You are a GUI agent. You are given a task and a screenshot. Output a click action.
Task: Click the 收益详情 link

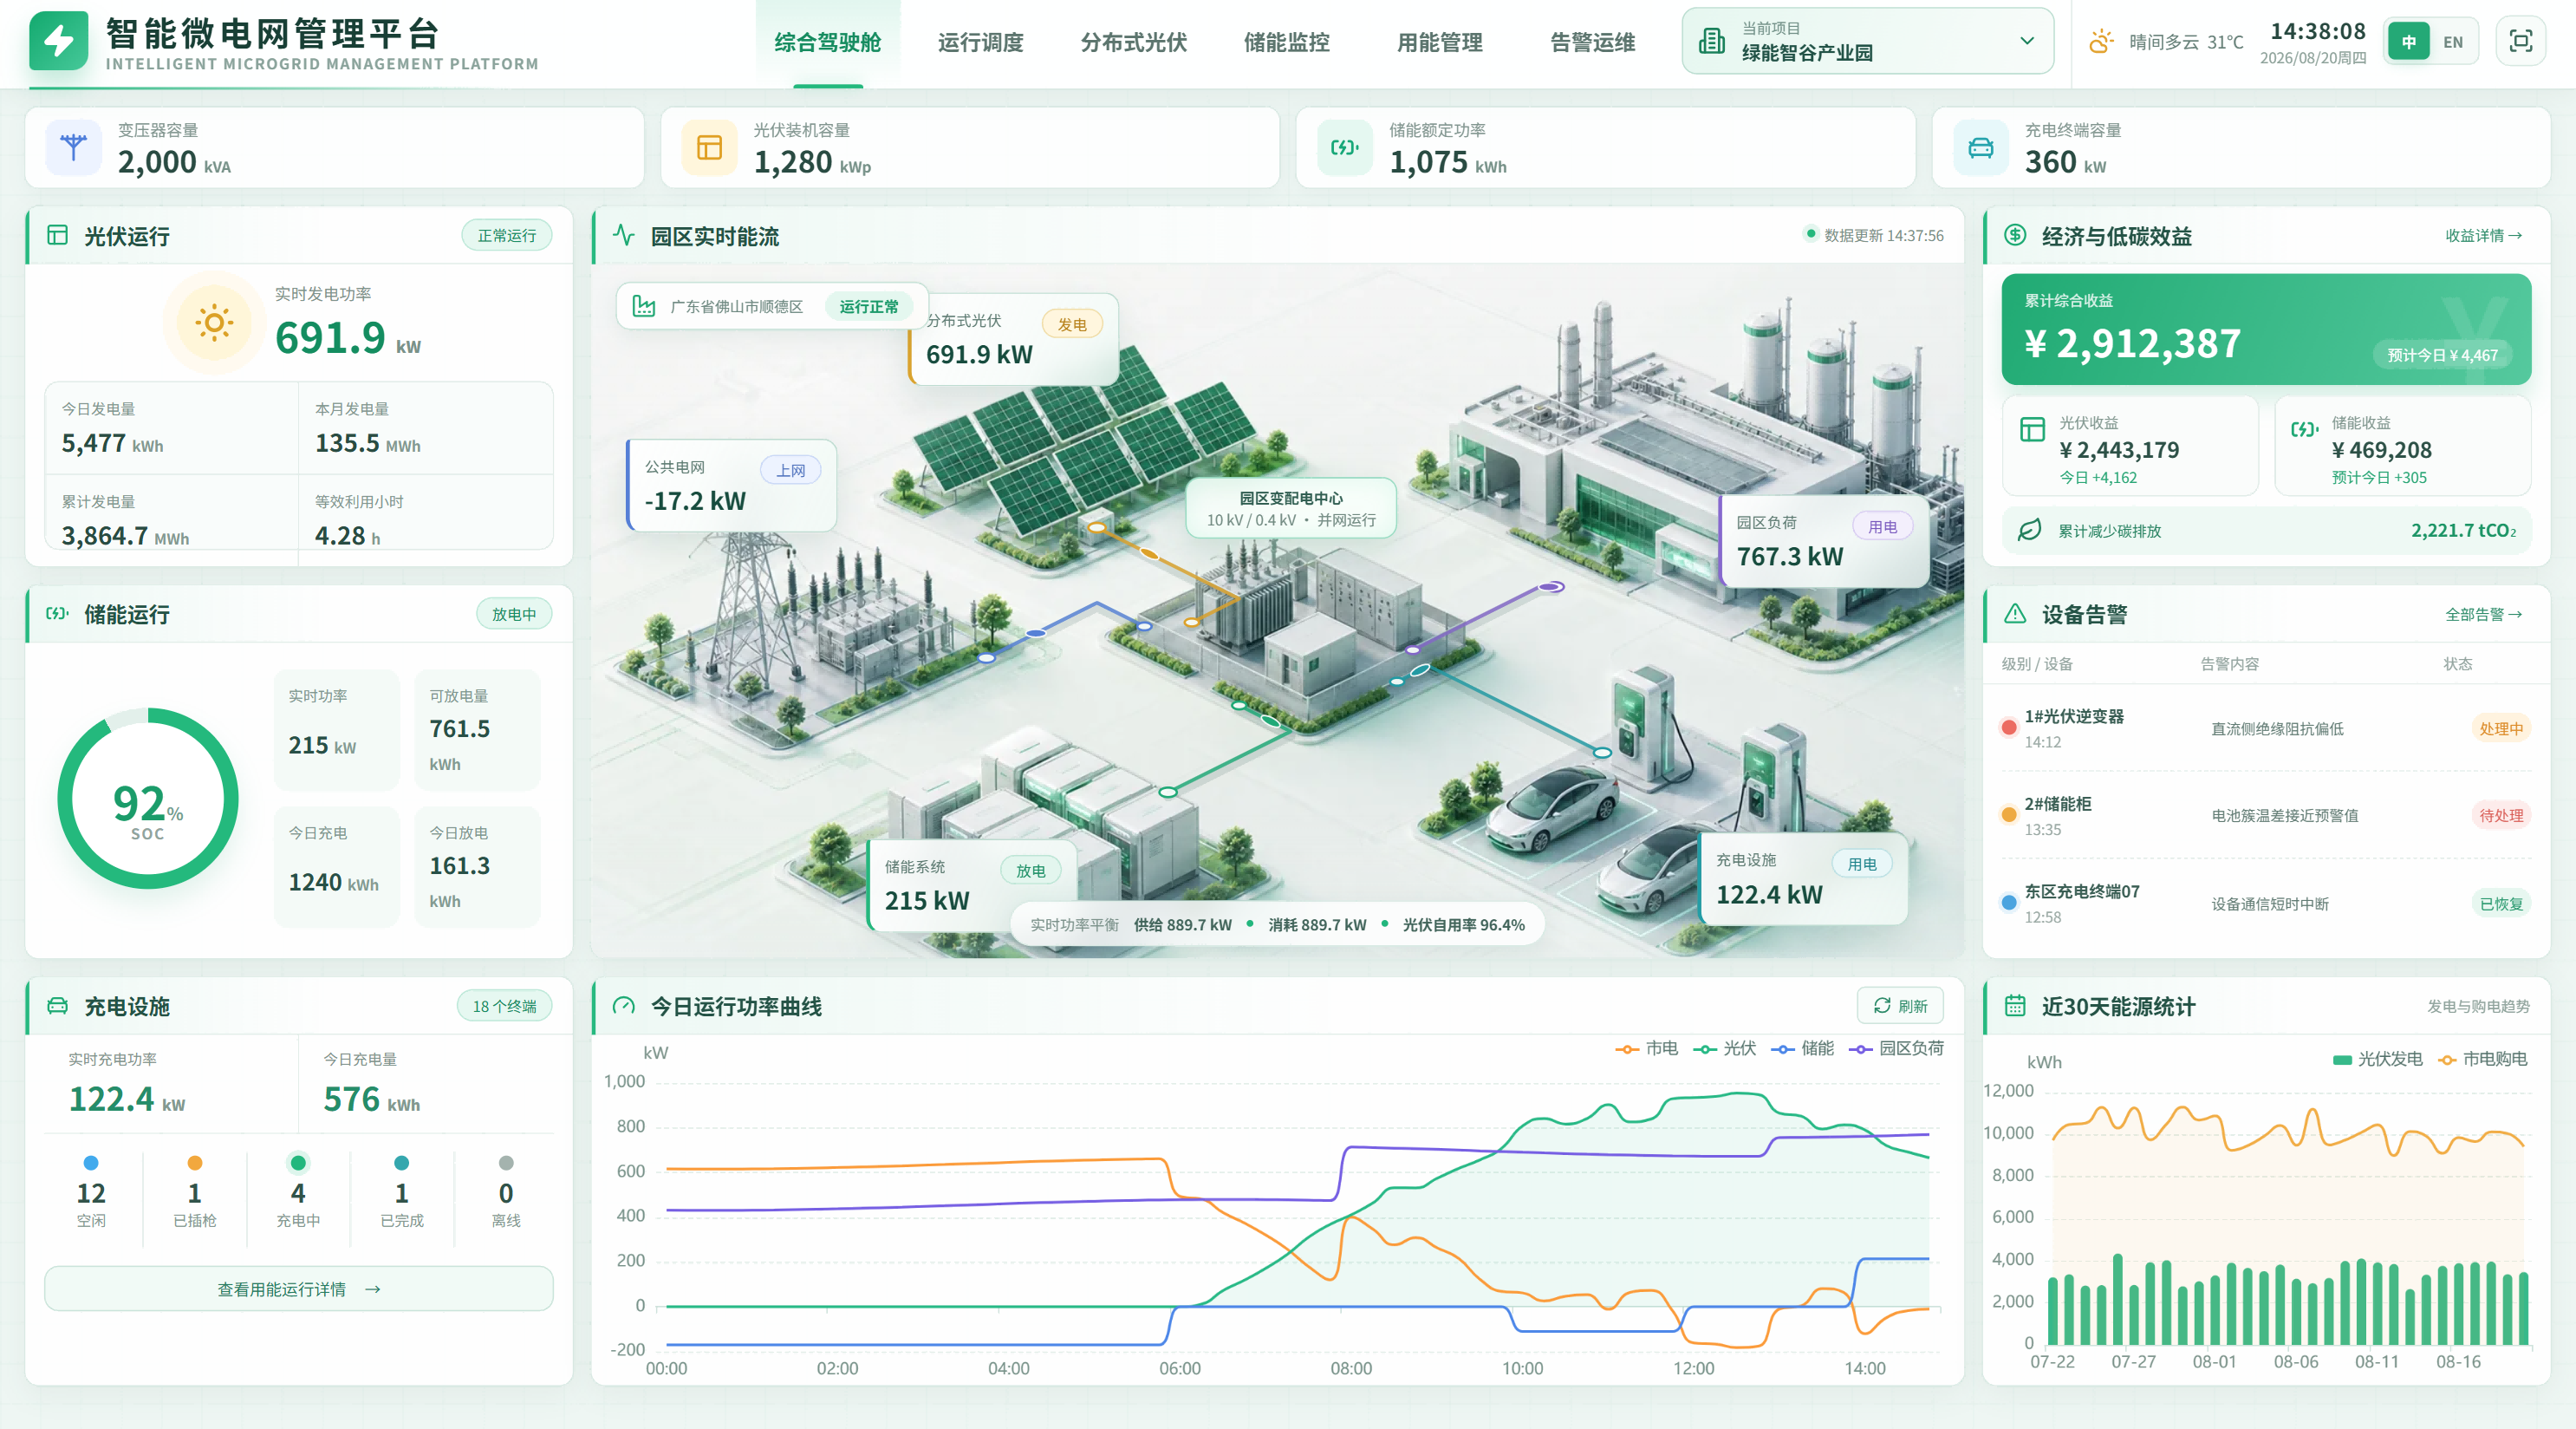(2483, 235)
